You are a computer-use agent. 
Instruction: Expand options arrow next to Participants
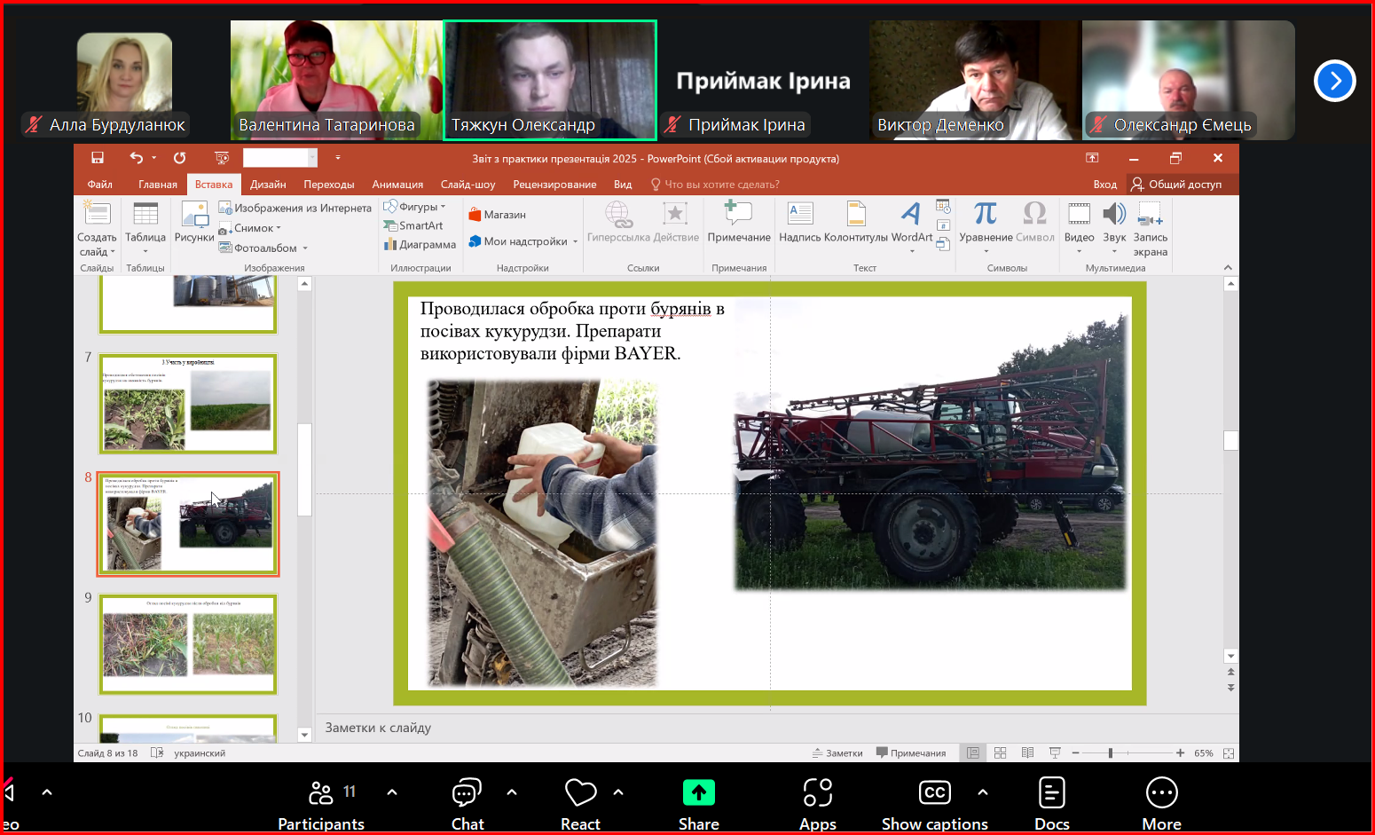pos(392,792)
